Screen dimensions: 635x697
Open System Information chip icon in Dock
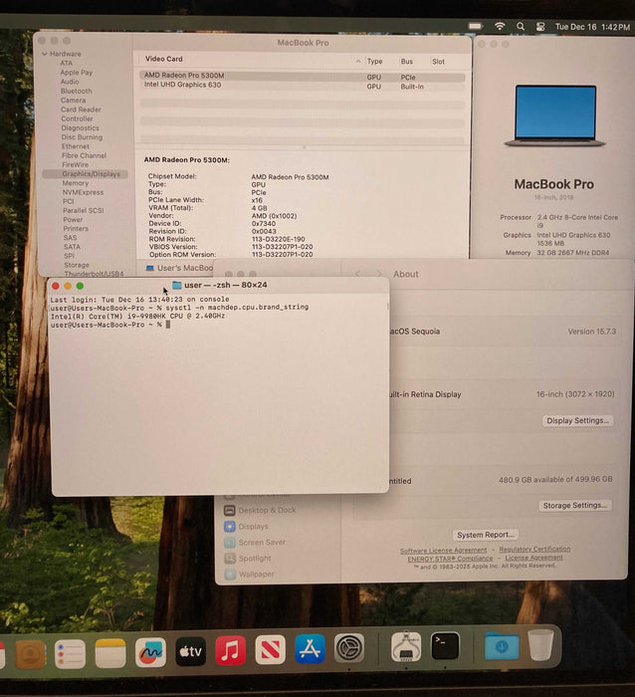[406, 647]
